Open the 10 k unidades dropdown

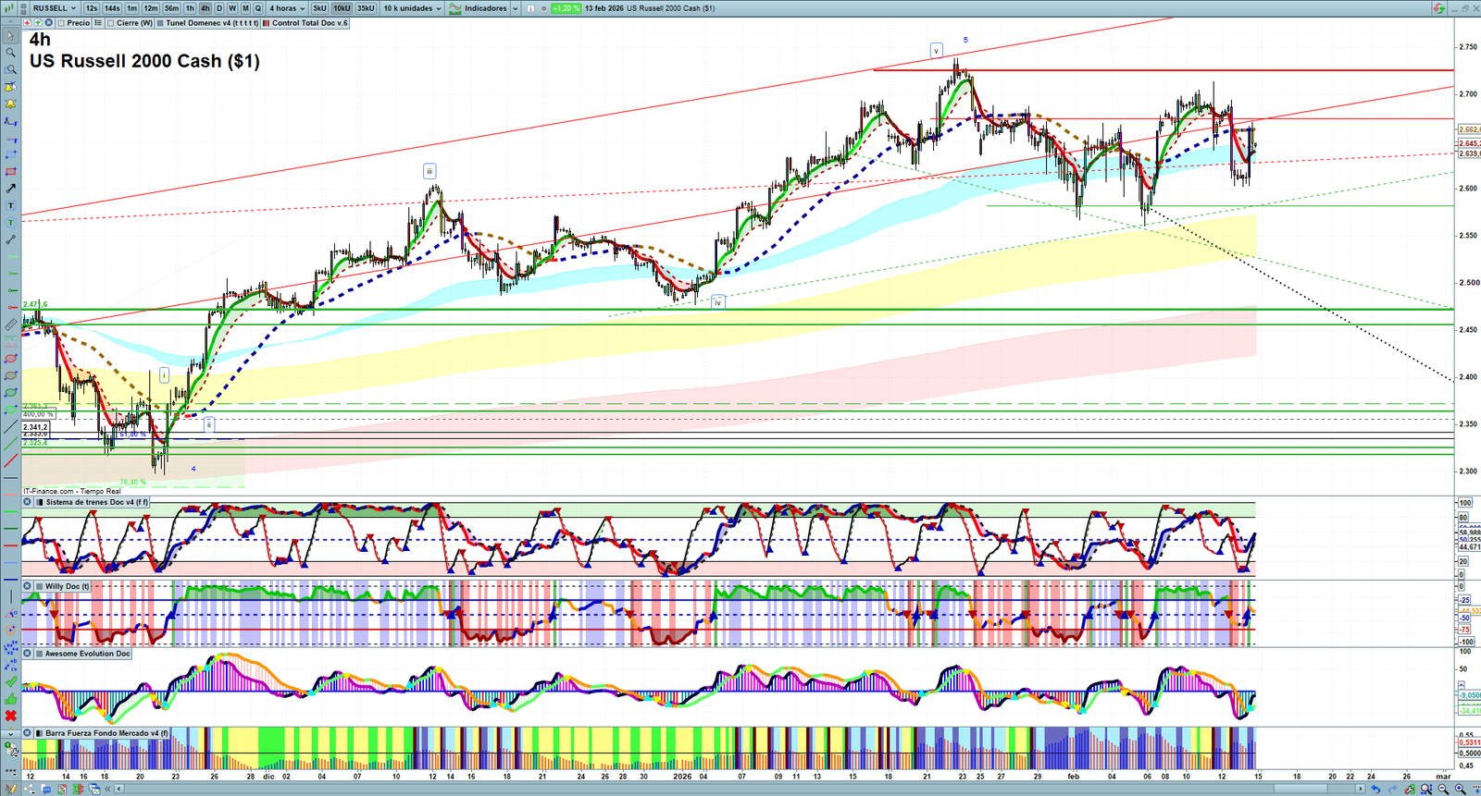pos(412,8)
